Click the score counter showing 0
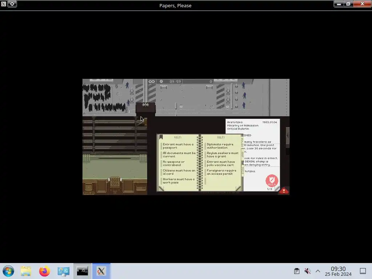The height and width of the screenshot is (279, 372). pos(211,82)
